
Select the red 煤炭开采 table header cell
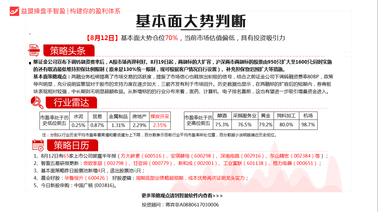click(x=160, y=116)
